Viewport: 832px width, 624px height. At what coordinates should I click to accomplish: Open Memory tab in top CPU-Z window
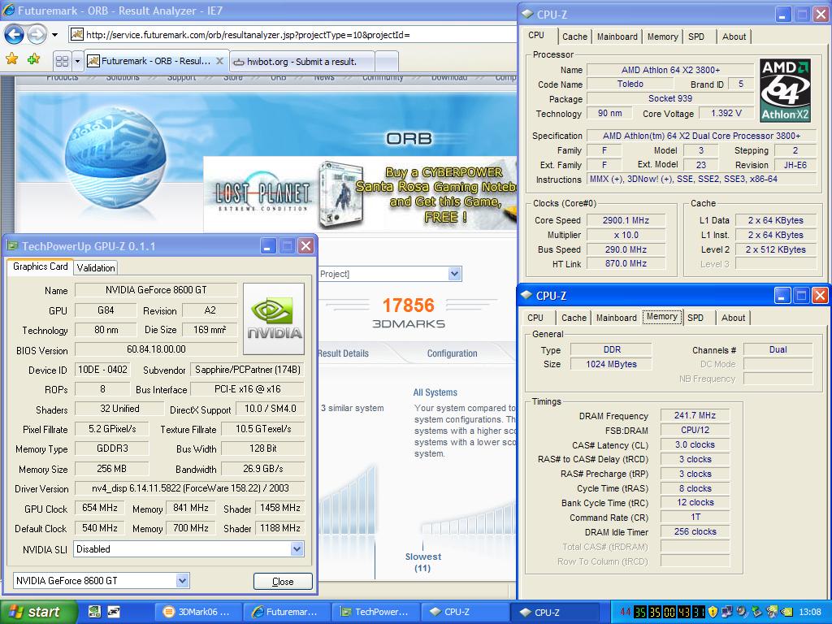pos(662,37)
